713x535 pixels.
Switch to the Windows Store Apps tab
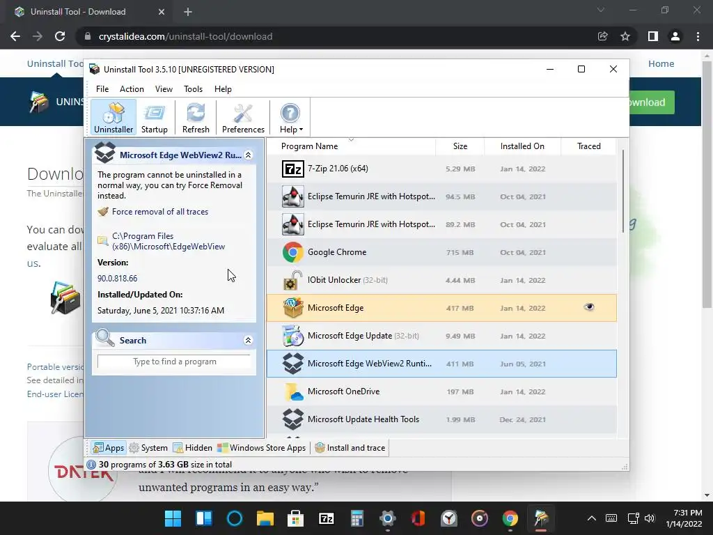262,448
